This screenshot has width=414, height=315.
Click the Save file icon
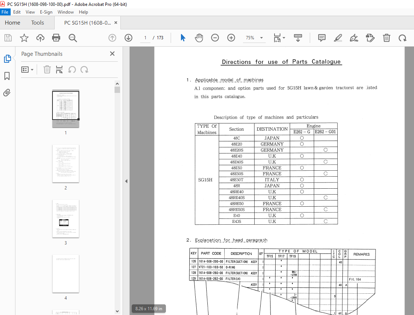[x=8, y=38]
